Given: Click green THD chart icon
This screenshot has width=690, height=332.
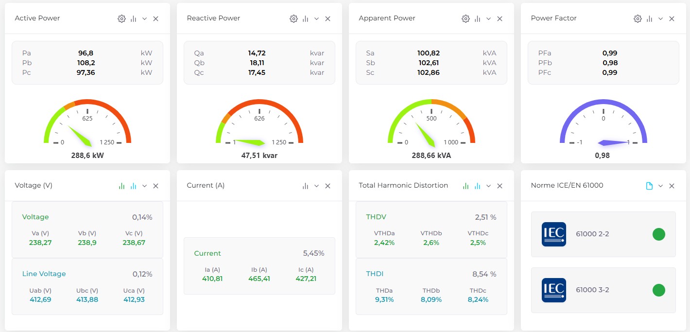Looking at the screenshot, I should (466, 186).
